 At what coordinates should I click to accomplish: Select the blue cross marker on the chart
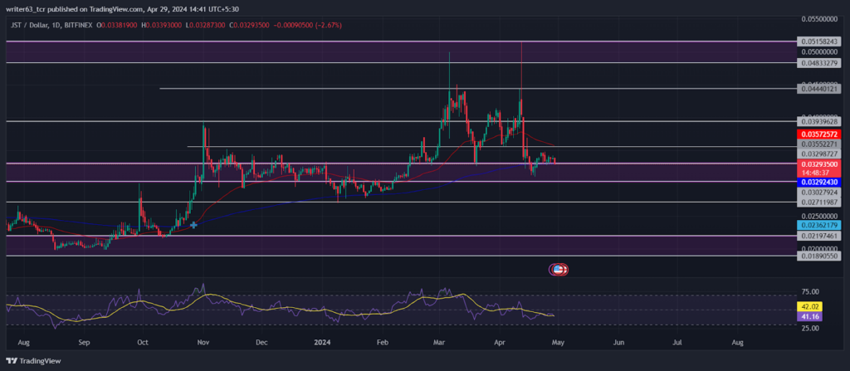[193, 225]
